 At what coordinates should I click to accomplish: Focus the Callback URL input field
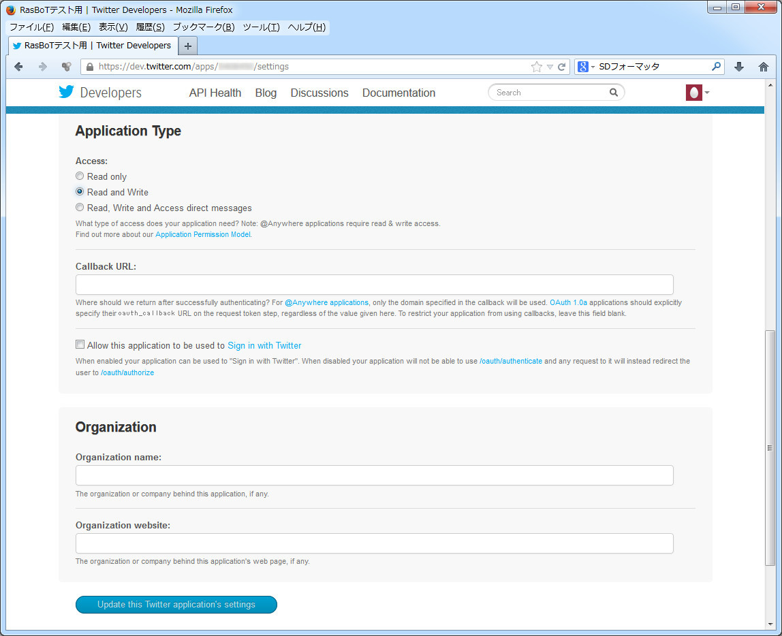pyautogui.click(x=375, y=285)
